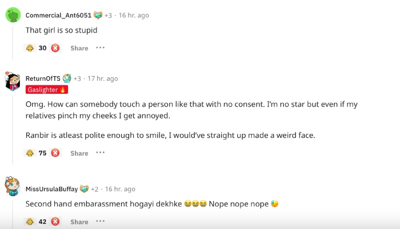
Task: Open MissUrsulaBuffay user profile link
Action: click(x=51, y=188)
